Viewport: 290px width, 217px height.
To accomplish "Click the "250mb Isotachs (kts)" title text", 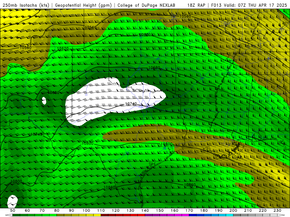I will tap(26, 5).
